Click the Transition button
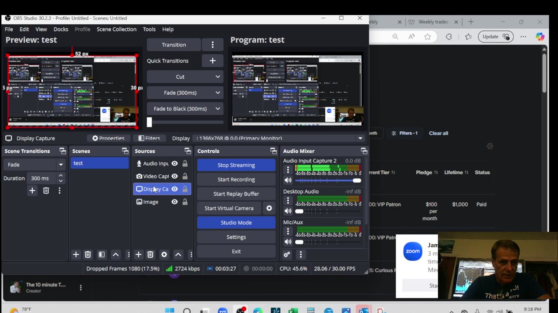Viewport: 558px width, 313px height. point(174,45)
